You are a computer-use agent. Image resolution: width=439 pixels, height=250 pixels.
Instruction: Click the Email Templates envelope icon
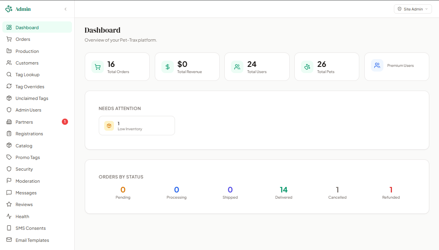9,240
